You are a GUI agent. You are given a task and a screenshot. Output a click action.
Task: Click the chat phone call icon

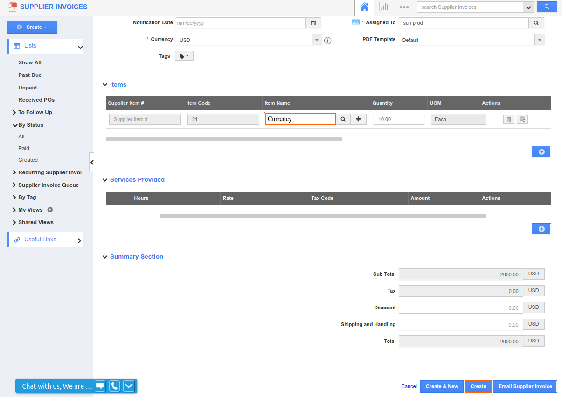tap(114, 386)
